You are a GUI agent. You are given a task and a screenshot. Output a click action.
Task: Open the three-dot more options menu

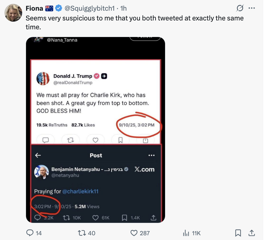click(252, 8)
